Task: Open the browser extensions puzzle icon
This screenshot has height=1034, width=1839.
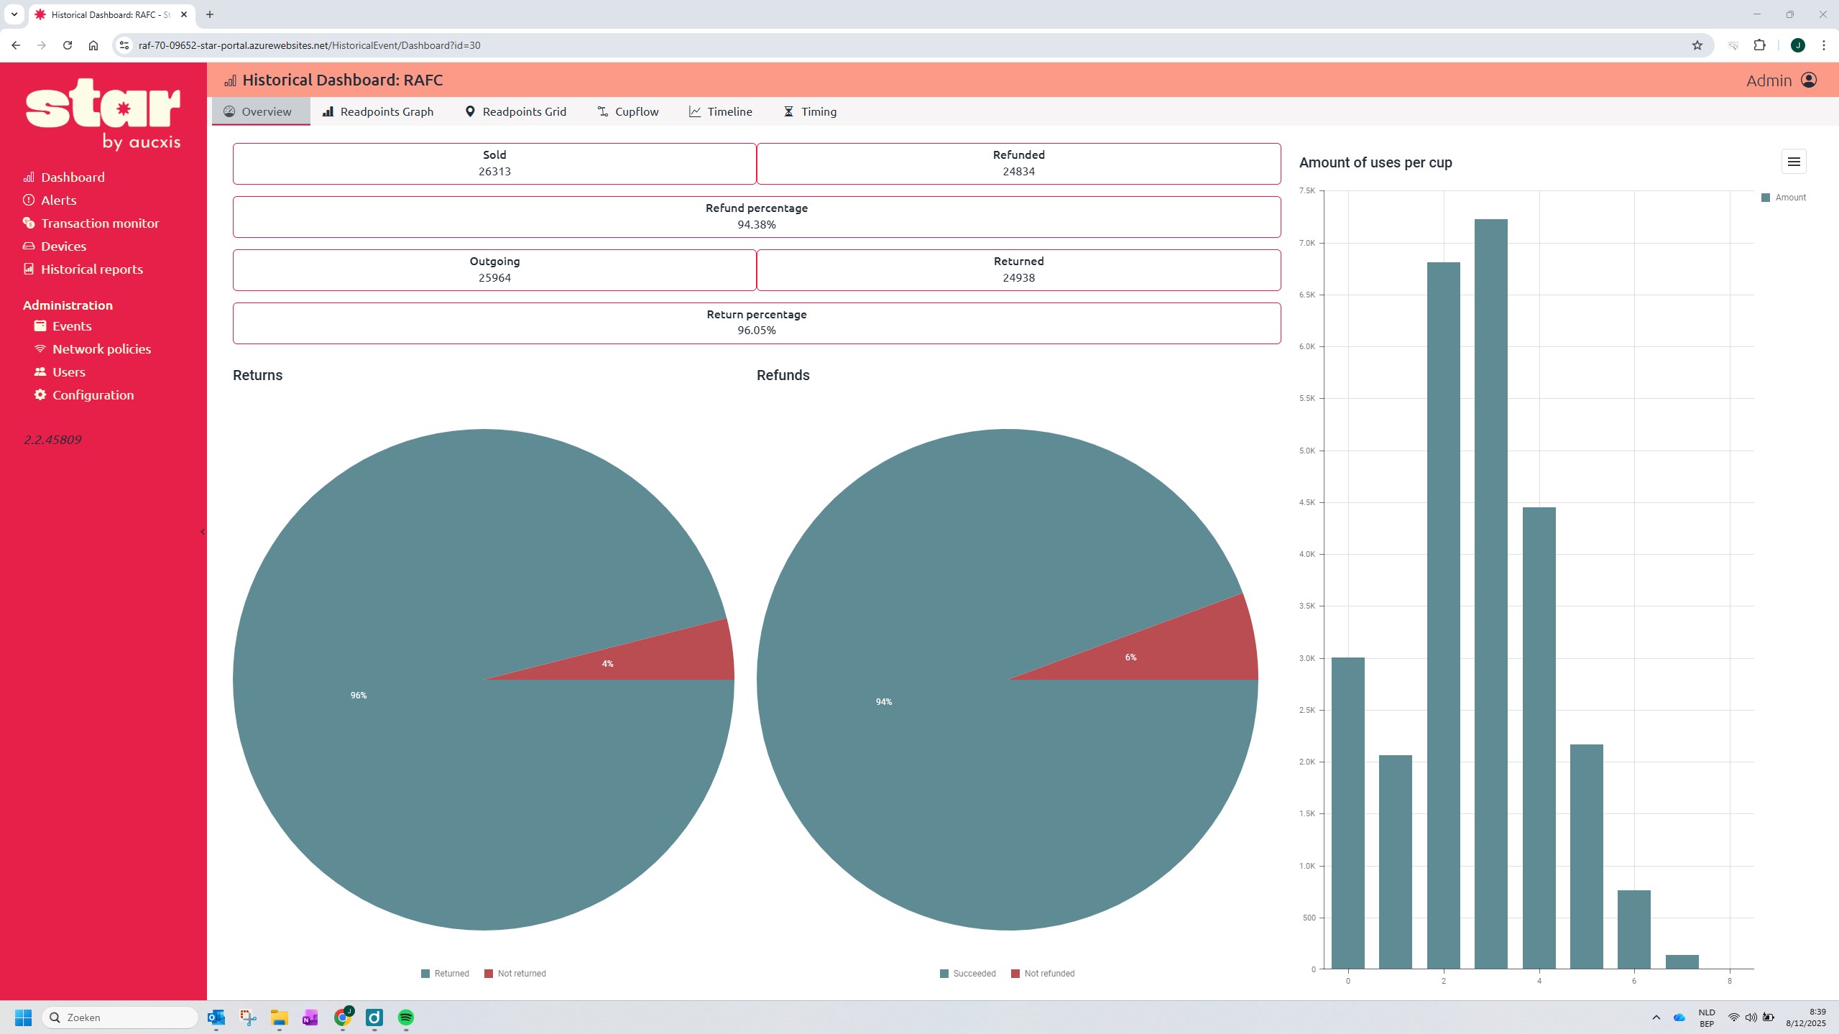Action: click(1759, 45)
